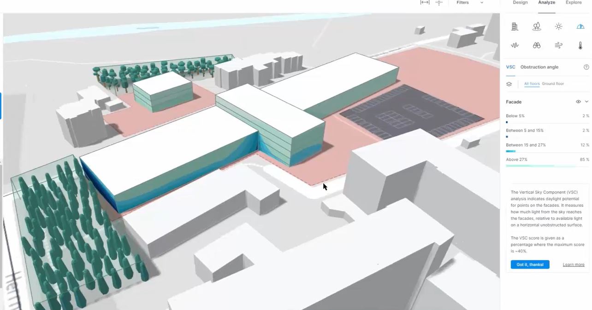
Task: Open the noise analysis waveform icon
Action: coord(515,45)
